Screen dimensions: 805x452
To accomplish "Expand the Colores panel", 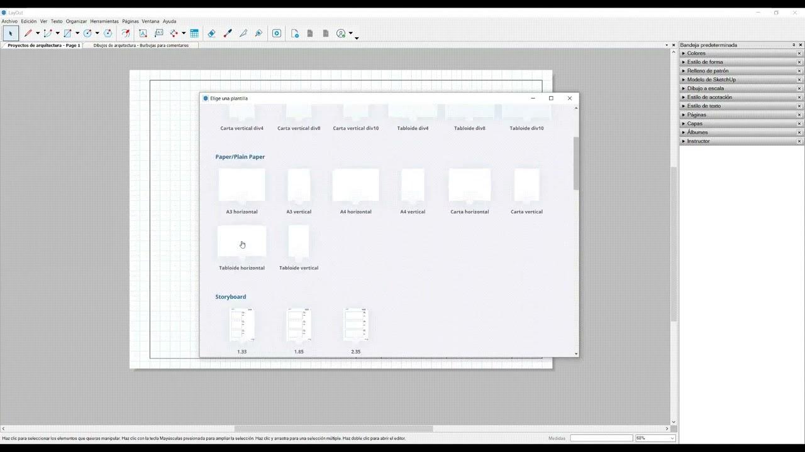I will click(696, 53).
